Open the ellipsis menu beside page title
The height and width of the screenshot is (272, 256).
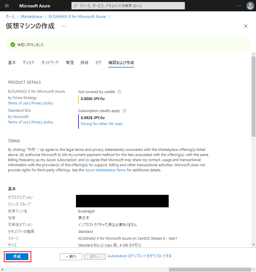64,26
